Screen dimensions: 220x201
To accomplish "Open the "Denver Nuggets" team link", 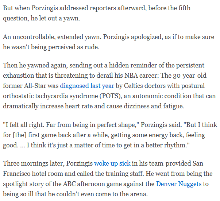I will pos(178,184).
